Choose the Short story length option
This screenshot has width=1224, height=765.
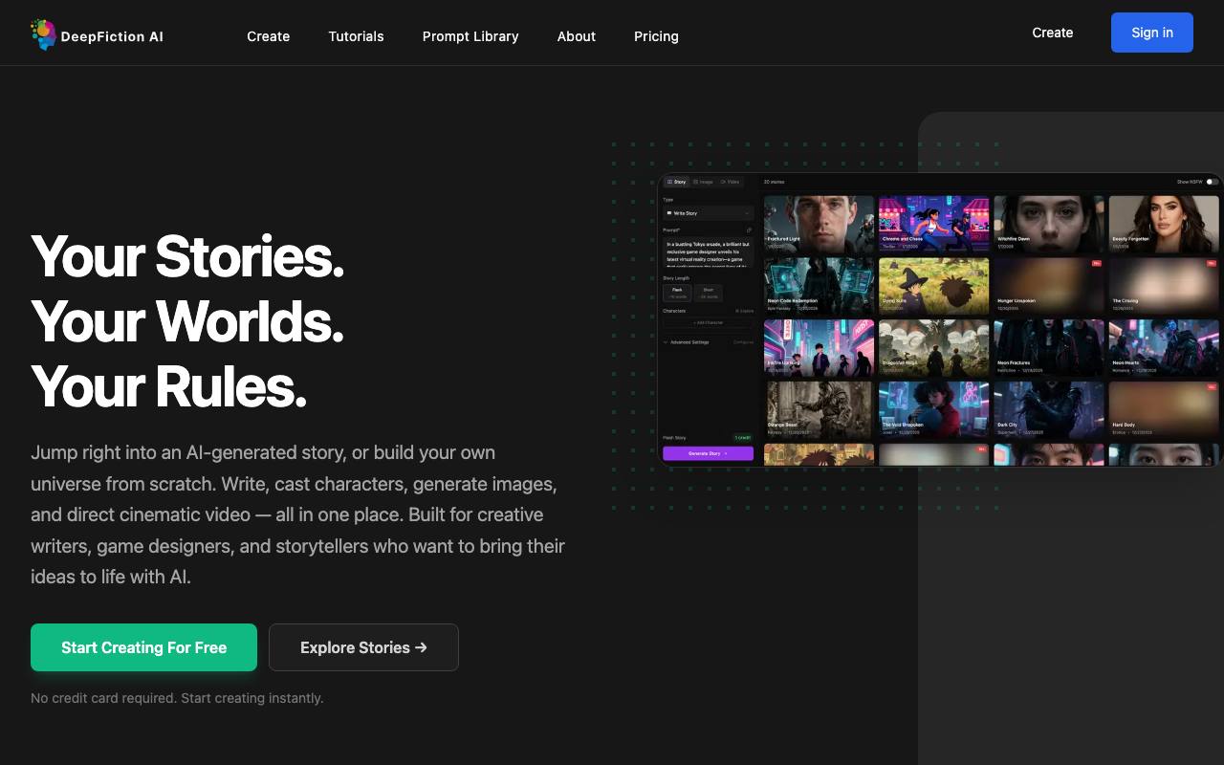tap(708, 293)
